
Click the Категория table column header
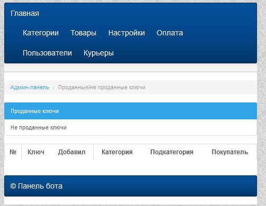coord(117,152)
